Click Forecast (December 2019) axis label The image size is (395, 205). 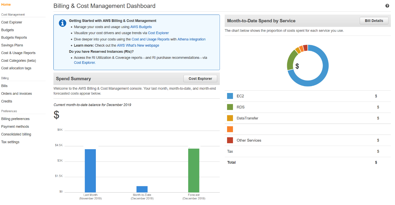tap(193, 197)
